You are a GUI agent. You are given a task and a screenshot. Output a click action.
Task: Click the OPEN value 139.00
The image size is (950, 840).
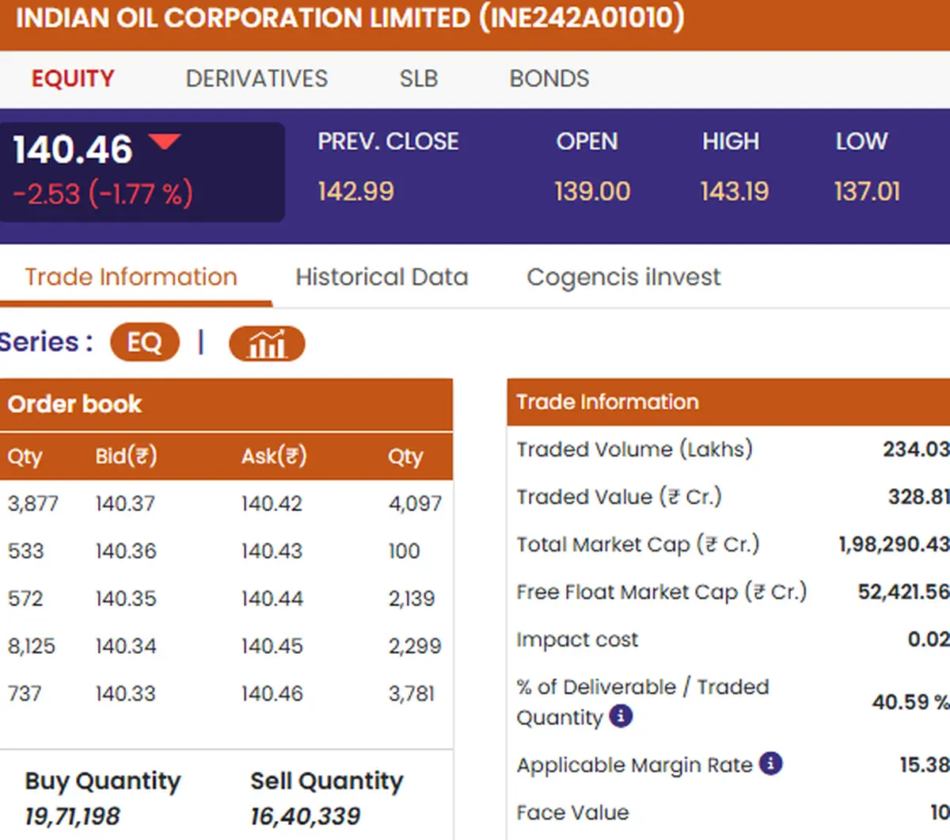pos(592,191)
